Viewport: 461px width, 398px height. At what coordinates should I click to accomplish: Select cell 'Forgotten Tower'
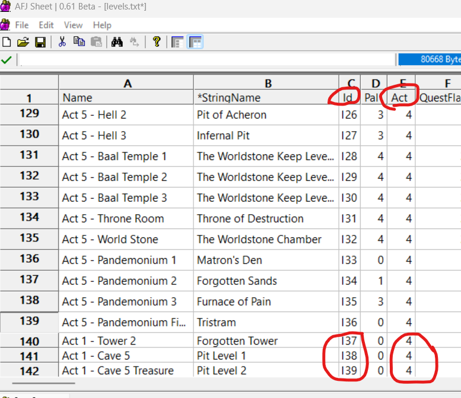coord(266,340)
